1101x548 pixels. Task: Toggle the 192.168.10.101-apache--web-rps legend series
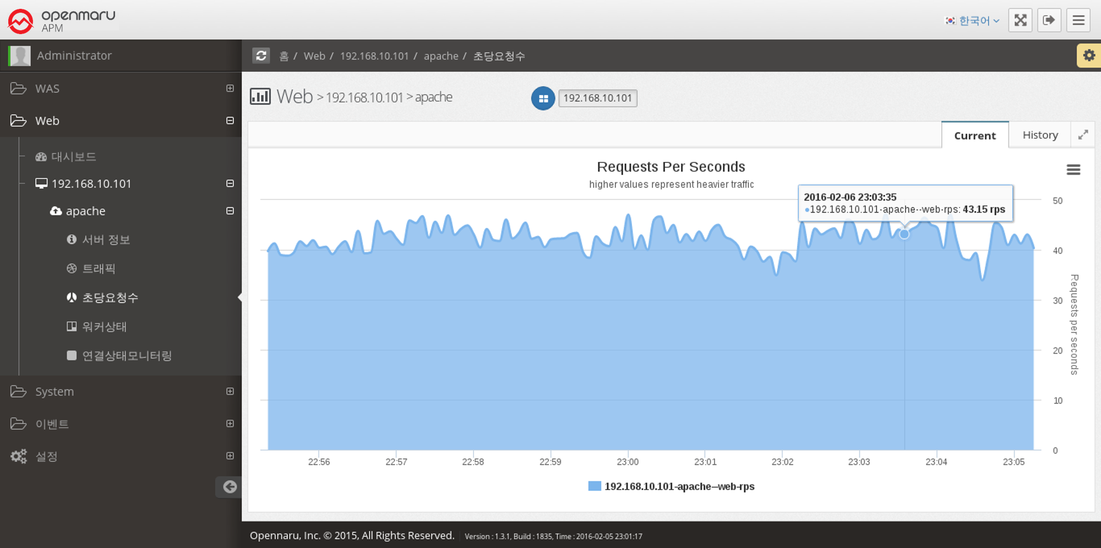pyautogui.click(x=672, y=486)
